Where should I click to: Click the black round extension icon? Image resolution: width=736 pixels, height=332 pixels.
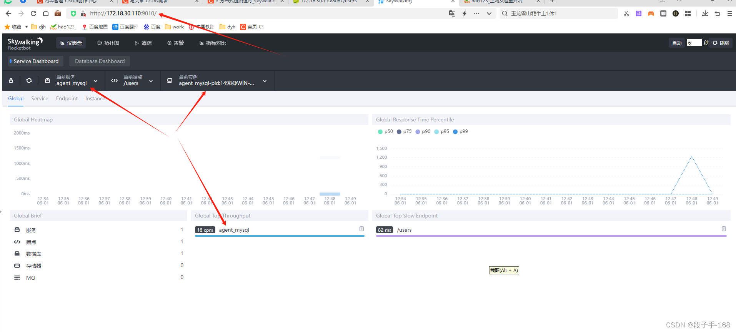pyautogui.click(x=676, y=13)
